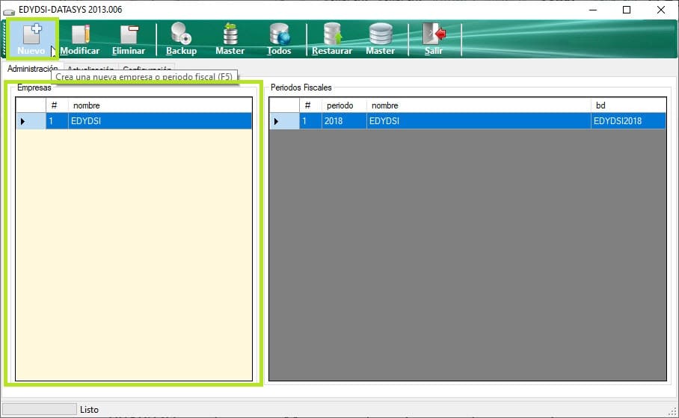This screenshot has height=418, width=679.
Task: Click the bd column header
Action: (x=627, y=105)
